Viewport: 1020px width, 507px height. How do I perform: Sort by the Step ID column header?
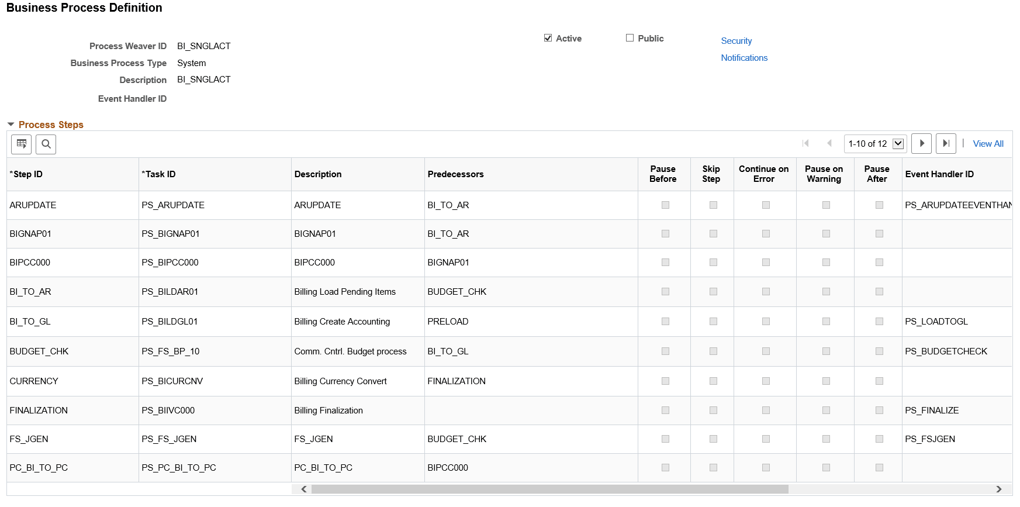(27, 174)
